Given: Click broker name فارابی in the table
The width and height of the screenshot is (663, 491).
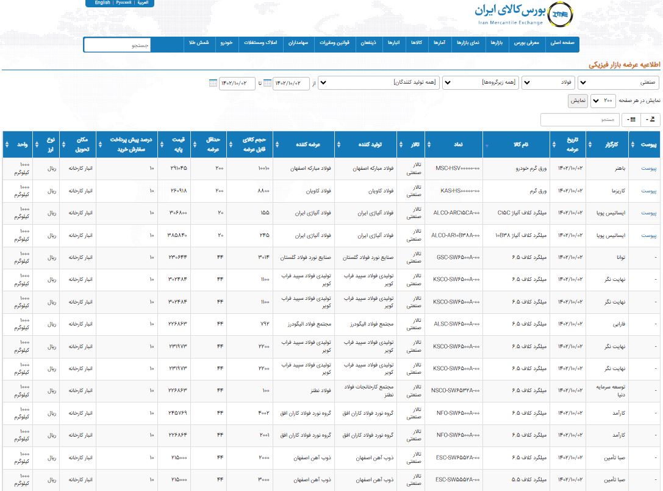Looking at the screenshot, I should 619,324.
